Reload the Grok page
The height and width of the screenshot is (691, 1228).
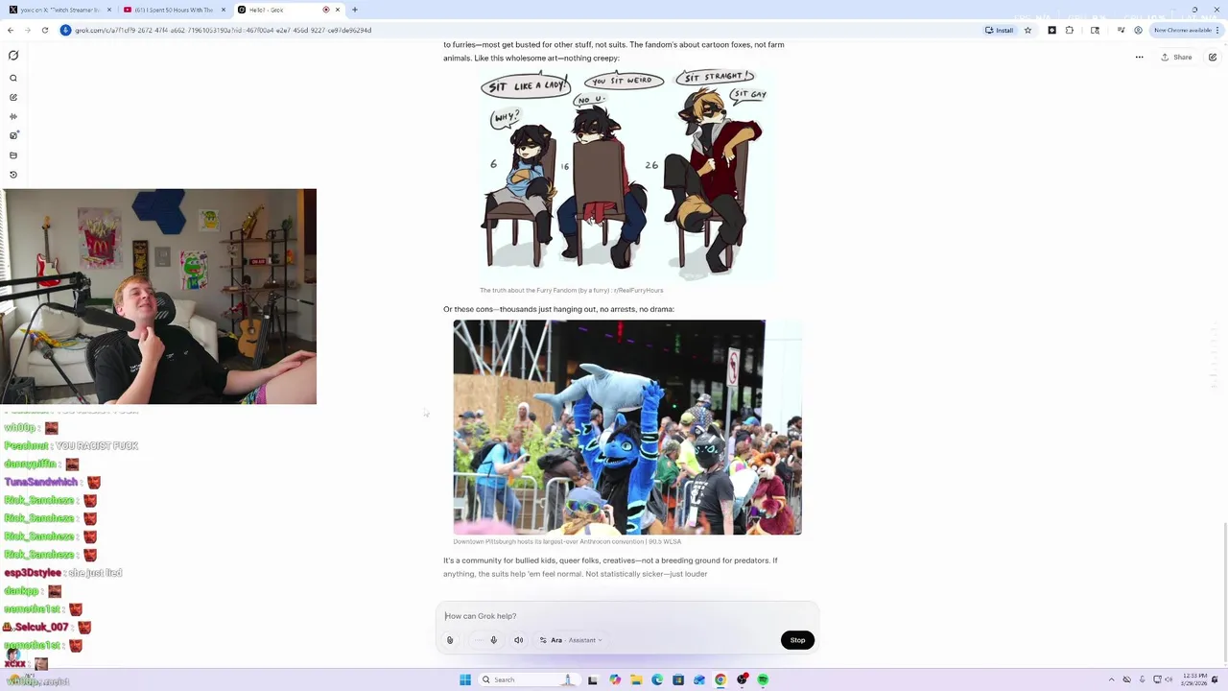pos(45,30)
